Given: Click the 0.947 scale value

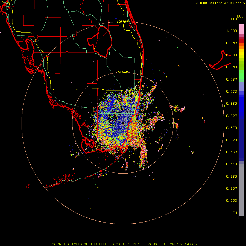Looking at the screenshot, I should click(232, 43).
